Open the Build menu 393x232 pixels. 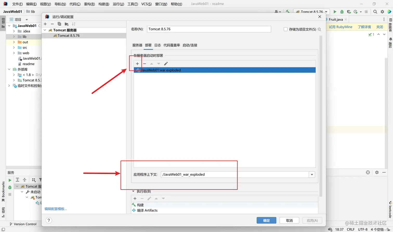coord(104,4)
